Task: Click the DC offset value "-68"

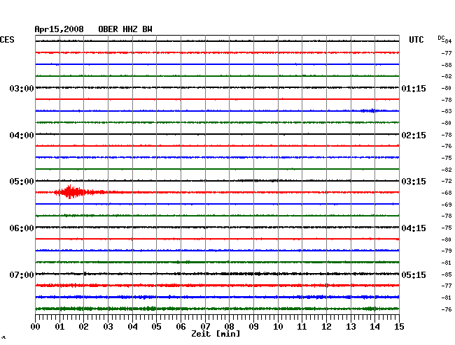Action: pyautogui.click(x=447, y=193)
